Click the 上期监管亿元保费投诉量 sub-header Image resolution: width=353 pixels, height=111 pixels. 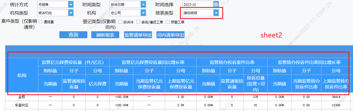pyautogui.click(x=181, y=84)
